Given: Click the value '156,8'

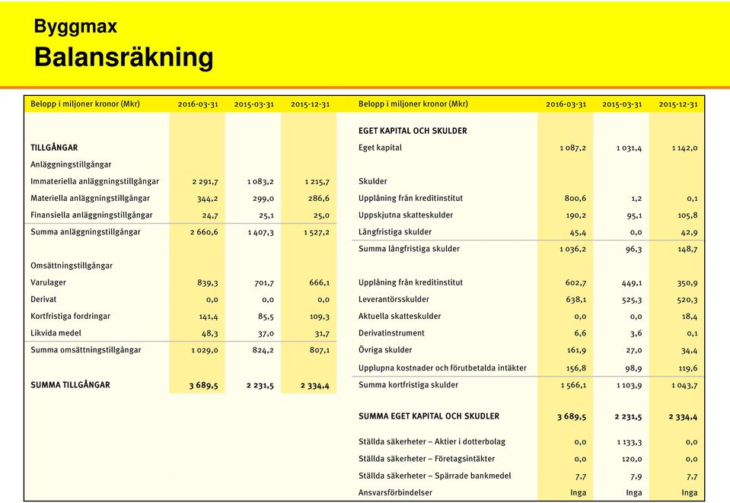Looking at the screenshot, I should [x=576, y=368].
